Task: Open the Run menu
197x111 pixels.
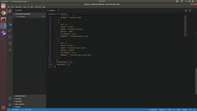Action: pos(32,7)
